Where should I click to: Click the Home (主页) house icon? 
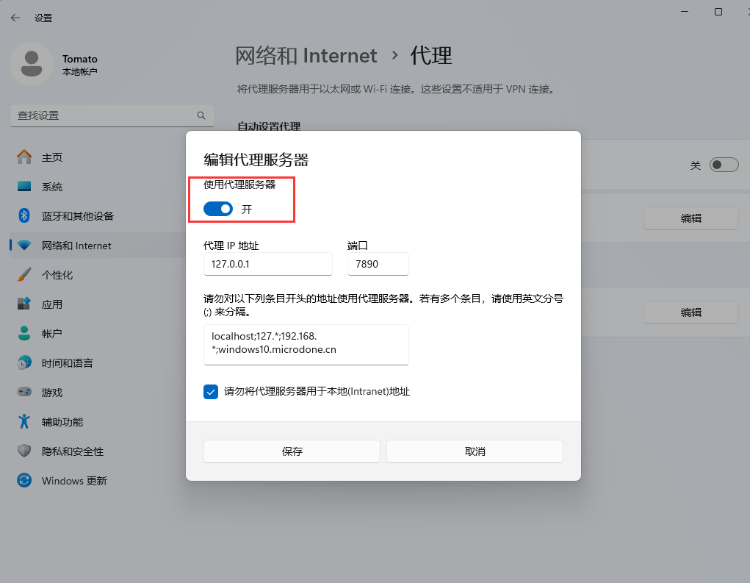24,157
